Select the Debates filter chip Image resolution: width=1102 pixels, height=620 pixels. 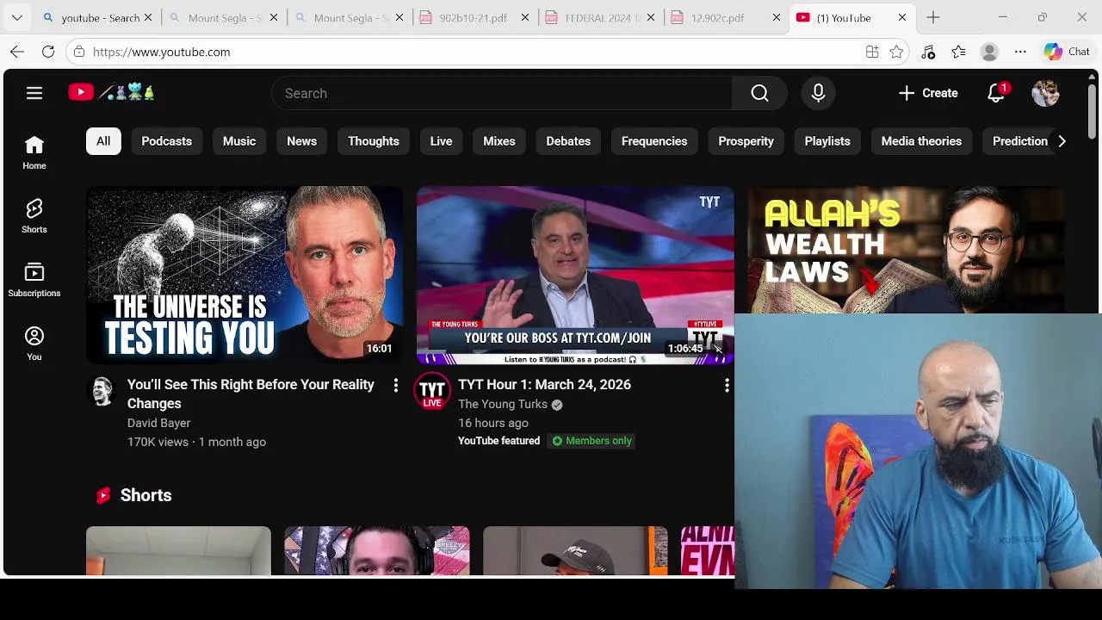(568, 141)
